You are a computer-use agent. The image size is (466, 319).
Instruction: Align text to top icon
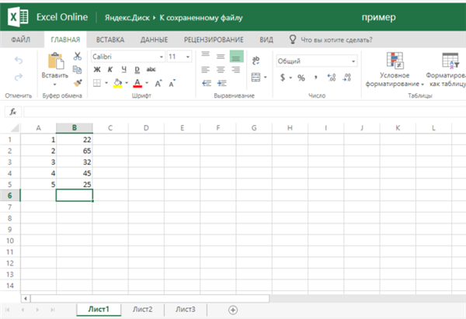coord(205,56)
